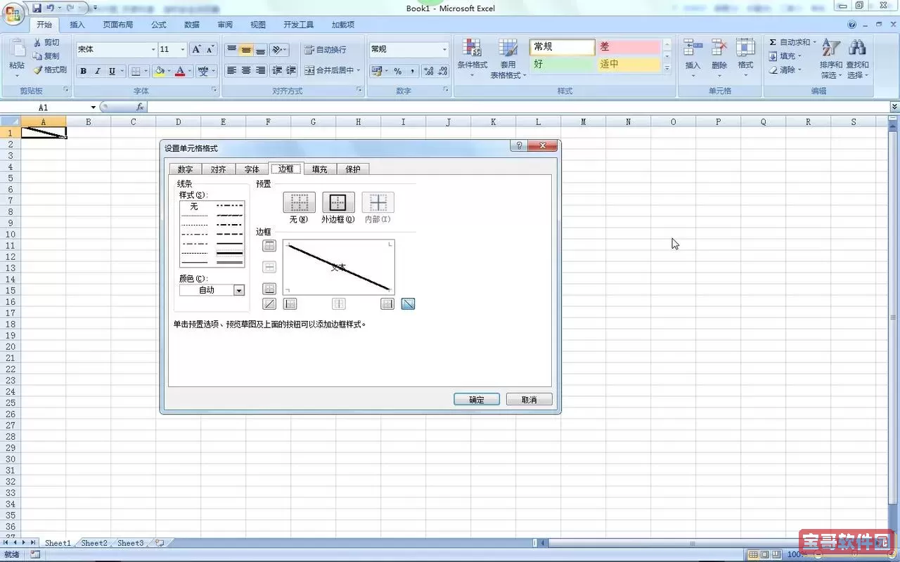Toggle the right border button in dialog
Viewport: 900px width, 562px height.
coord(387,304)
